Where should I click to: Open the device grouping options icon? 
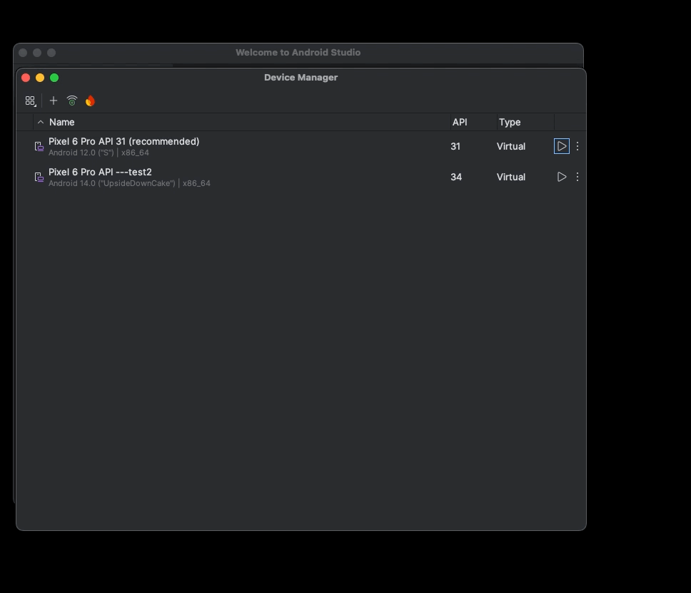[x=30, y=101]
